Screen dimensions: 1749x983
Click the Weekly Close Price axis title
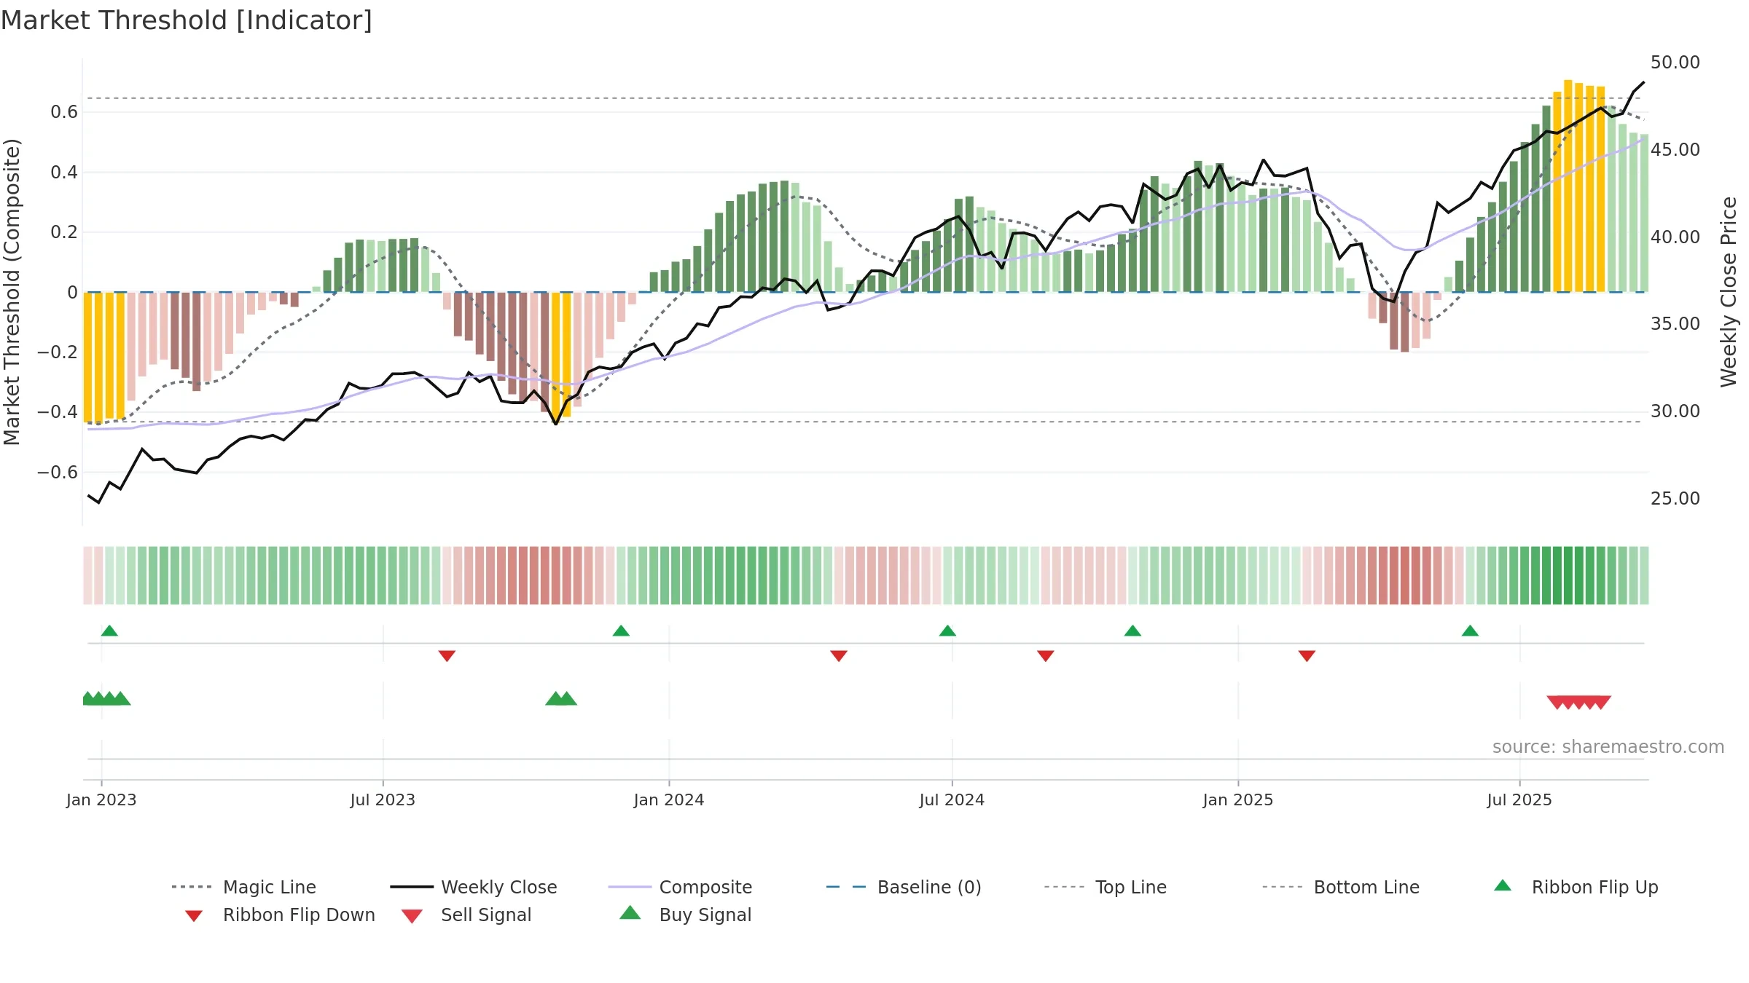pyautogui.click(x=1729, y=291)
